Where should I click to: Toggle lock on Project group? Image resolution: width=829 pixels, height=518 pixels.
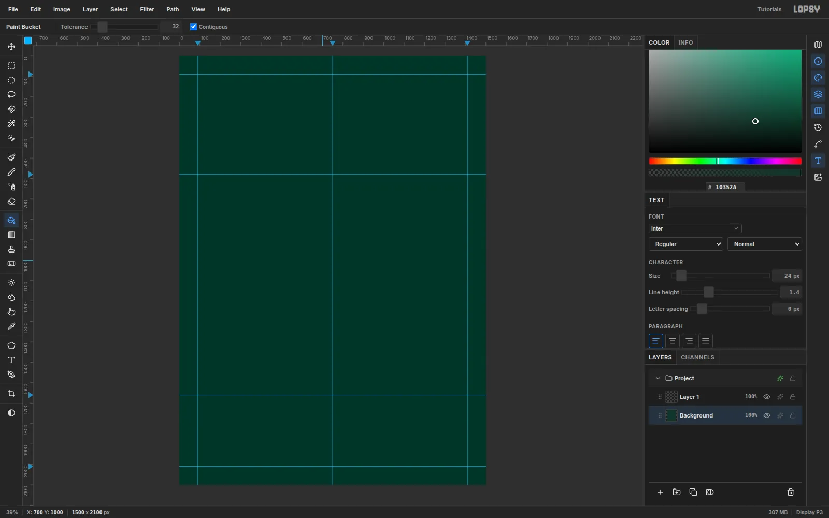coord(793,378)
